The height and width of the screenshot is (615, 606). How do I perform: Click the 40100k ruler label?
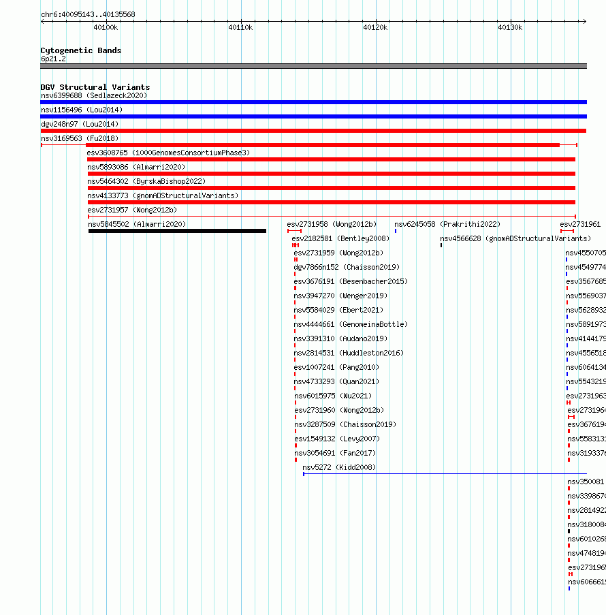[106, 27]
